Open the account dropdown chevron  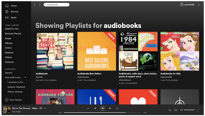click(x=199, y=5)
